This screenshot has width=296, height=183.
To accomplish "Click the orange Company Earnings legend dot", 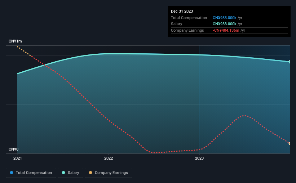I will point(90,173).
